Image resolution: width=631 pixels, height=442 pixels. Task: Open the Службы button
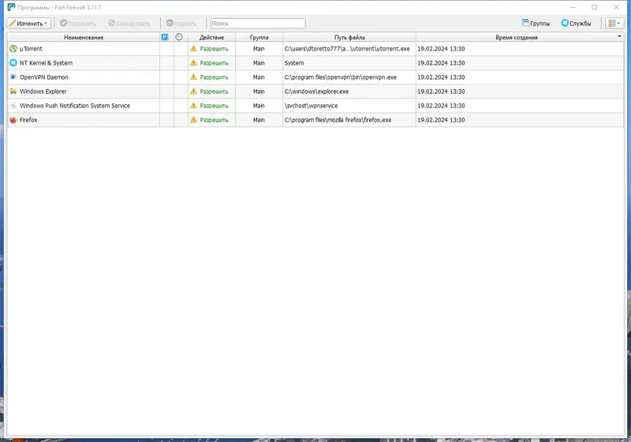pyautogui.click(x=576, y=24)
